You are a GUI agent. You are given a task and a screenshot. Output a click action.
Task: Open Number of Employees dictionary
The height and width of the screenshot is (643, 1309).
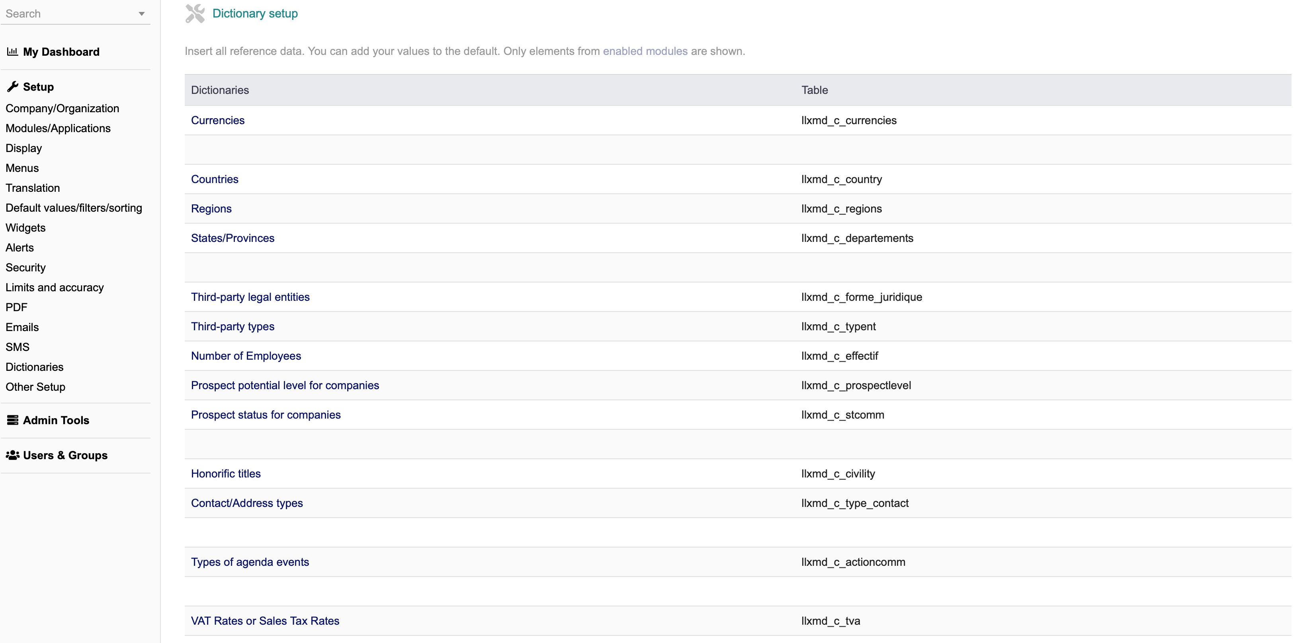[x=246, y=356]
